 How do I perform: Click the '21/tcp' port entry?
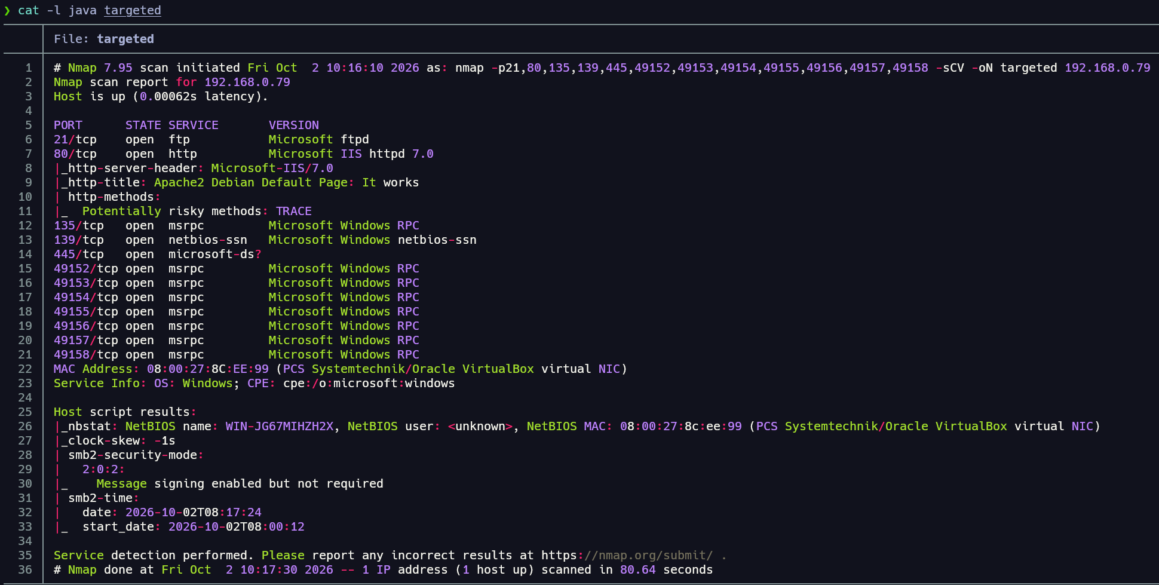coord(75,139)
